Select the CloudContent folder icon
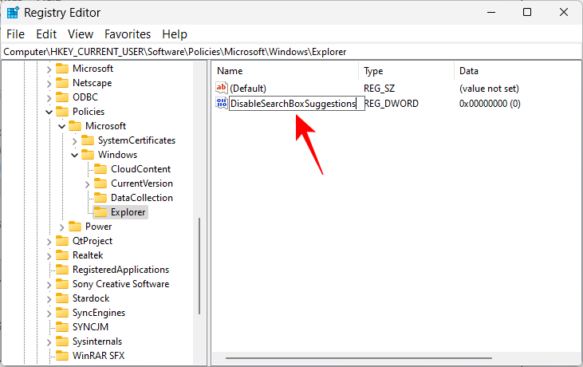Screen dimensions: 583x367 pos(100,169)
